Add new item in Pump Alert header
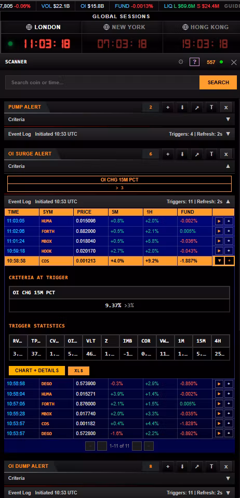Image resolution: width=240 pixels, height=498 pixels. (168, 108)
